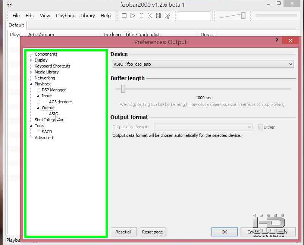Click the volume slider handle
304x245 pixels.
243,16
